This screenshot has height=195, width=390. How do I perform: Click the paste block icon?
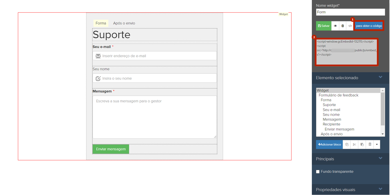362,144
